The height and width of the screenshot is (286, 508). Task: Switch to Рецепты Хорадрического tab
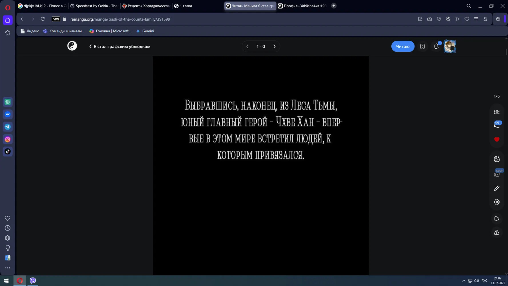tap(146, 6)
